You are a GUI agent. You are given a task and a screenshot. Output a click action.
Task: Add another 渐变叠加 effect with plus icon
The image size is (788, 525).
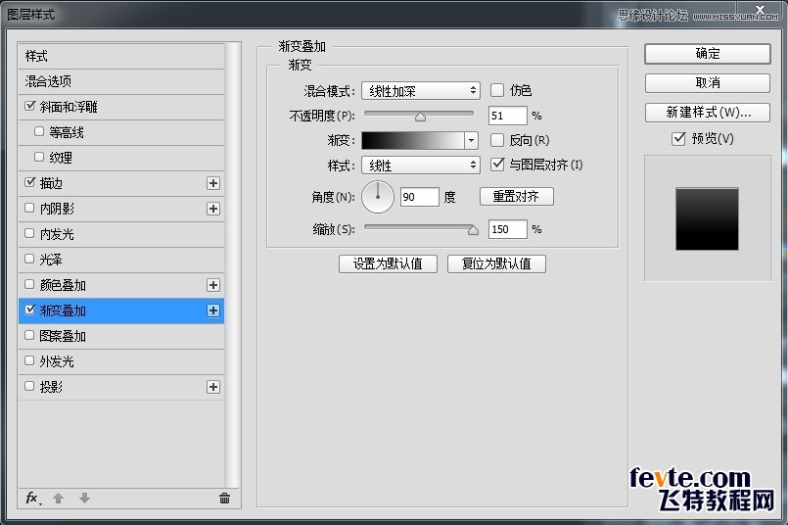213,310
